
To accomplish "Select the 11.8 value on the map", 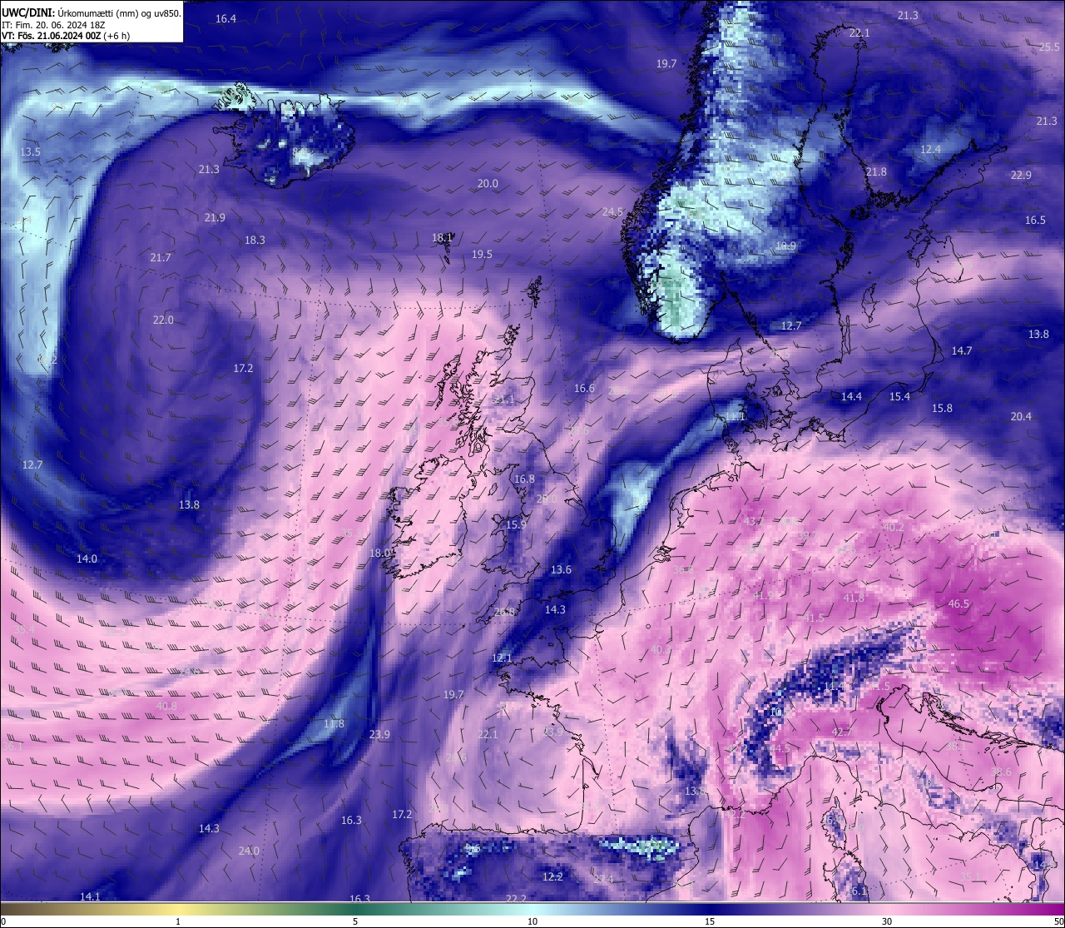I will [334, 723].
